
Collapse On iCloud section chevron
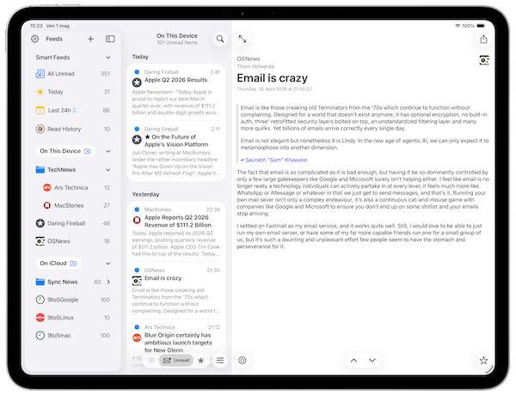[x=108, y=264]
